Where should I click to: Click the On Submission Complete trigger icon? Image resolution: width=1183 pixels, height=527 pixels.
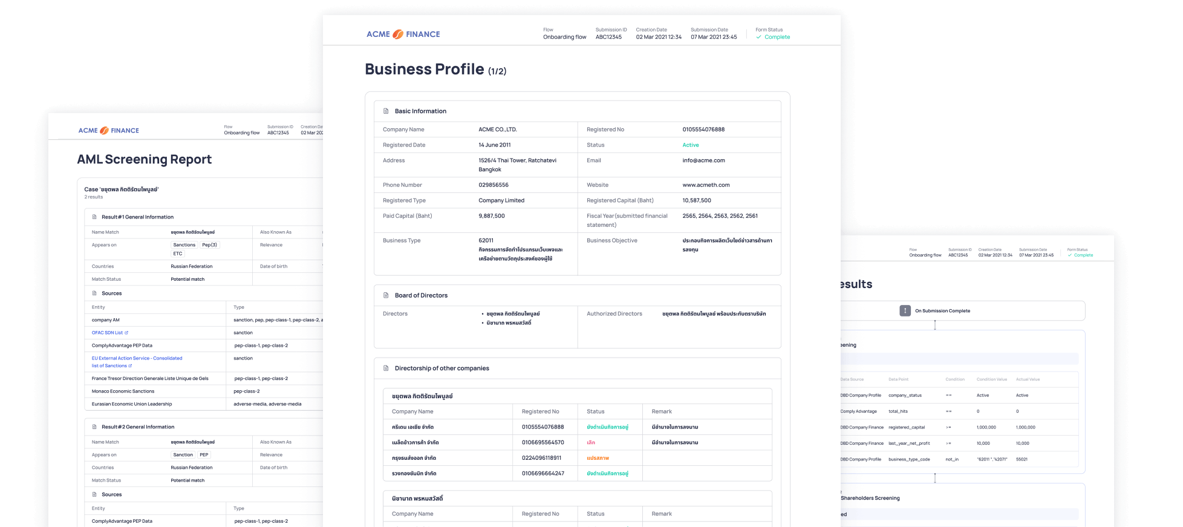(905, 310)
